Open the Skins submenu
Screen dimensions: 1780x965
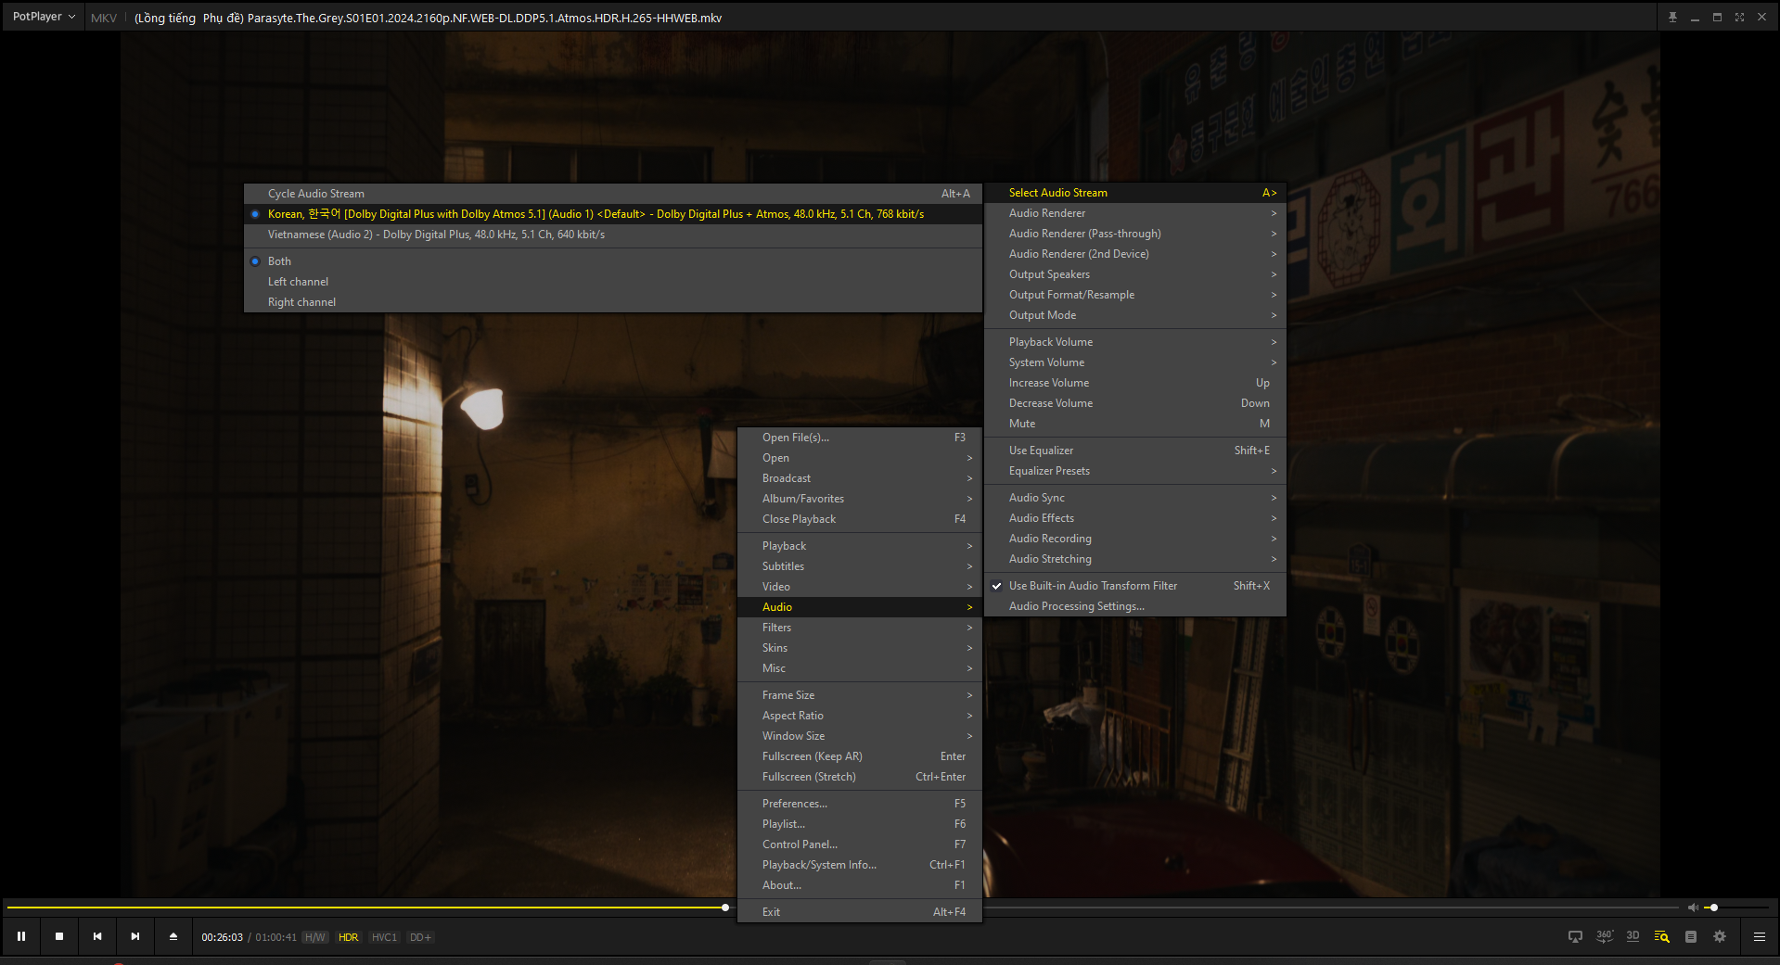click(x=860, y=648)
